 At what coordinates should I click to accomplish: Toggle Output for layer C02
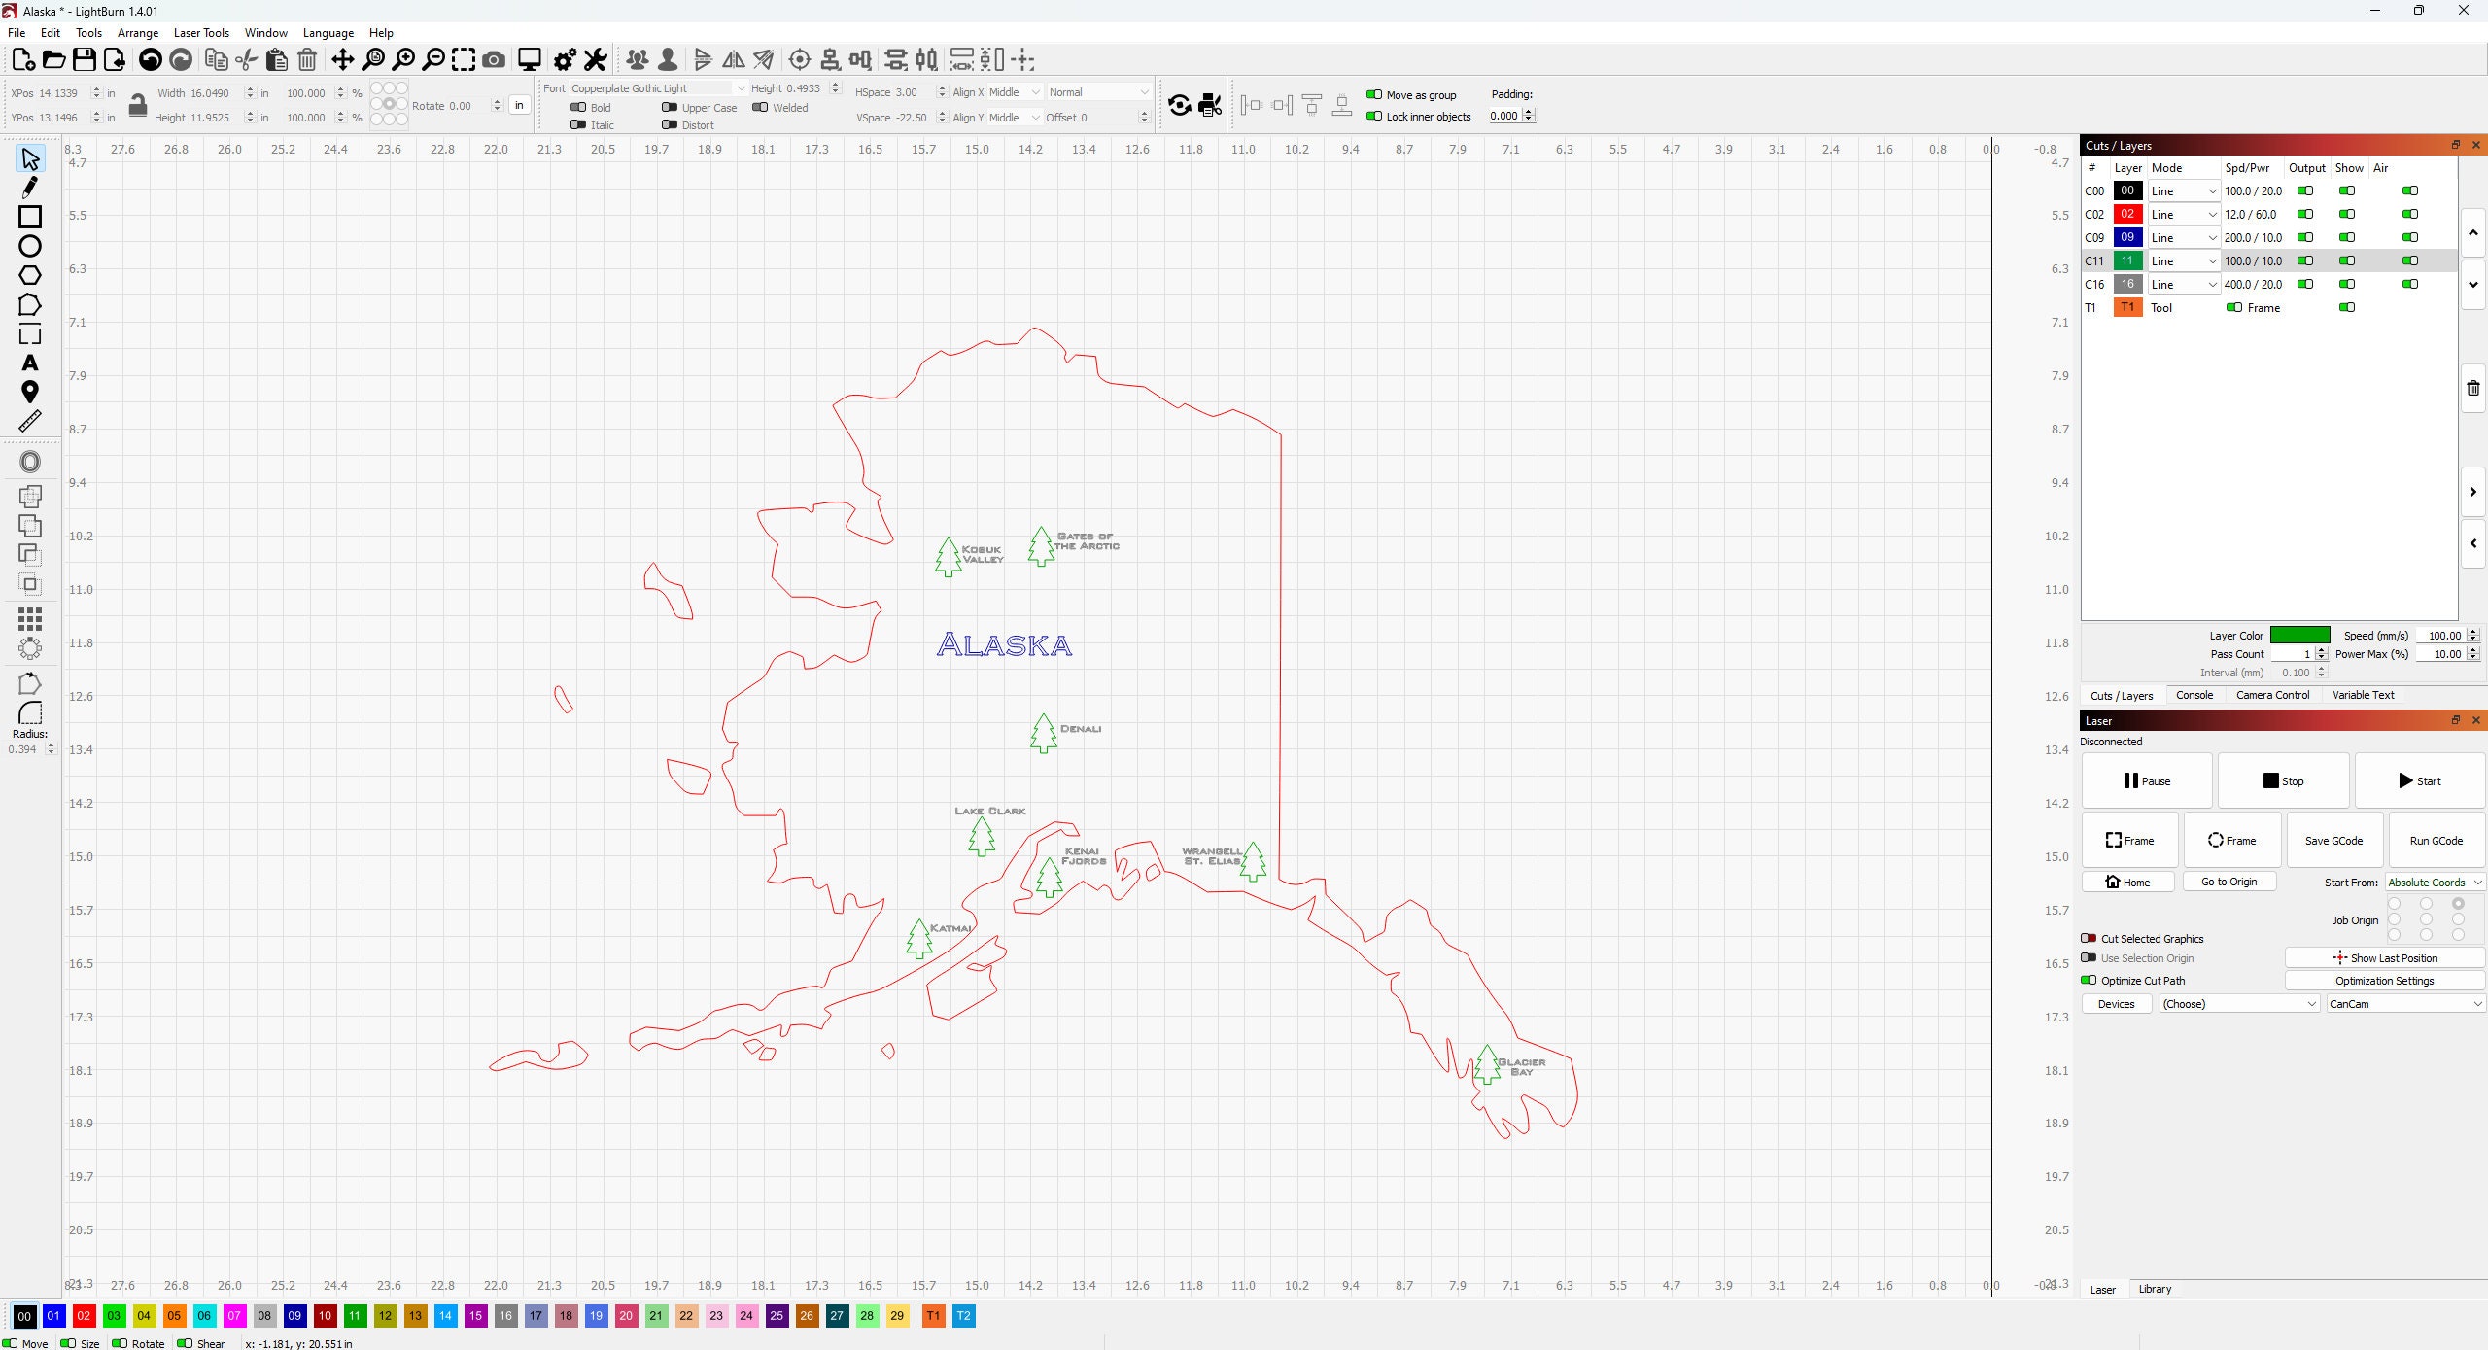click(2306, 214)
